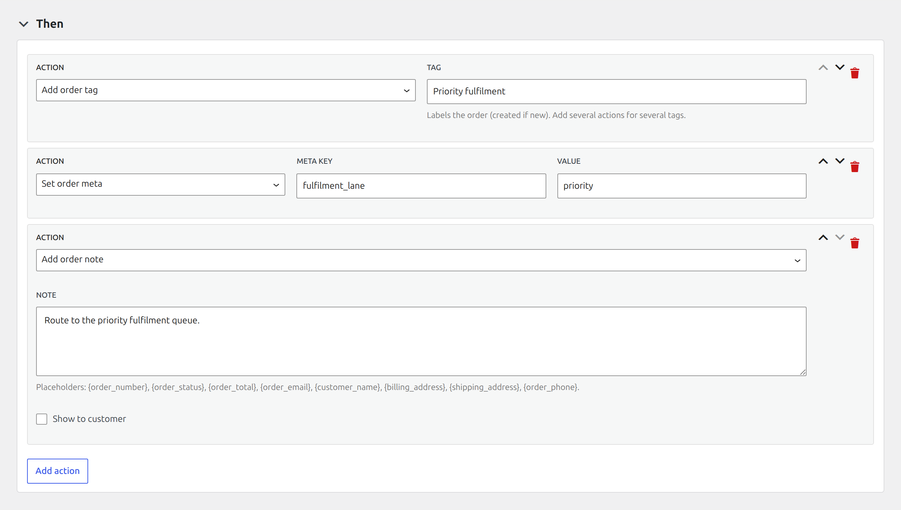Viewport: 901px width, 510px height.
Task: Collapse the Then section chevron
Action: (24, 24)
